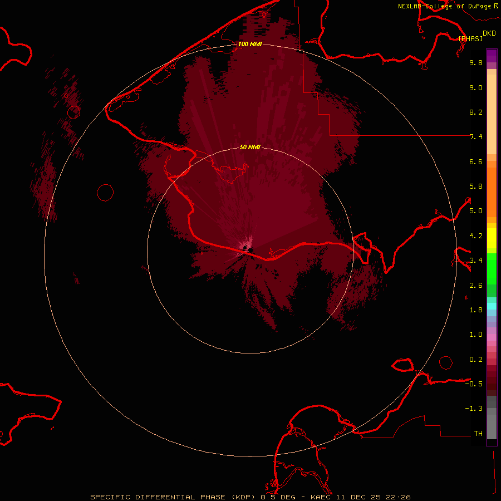Click the 9.8 value on the scale
501x501 pixels.
point(476,62)
